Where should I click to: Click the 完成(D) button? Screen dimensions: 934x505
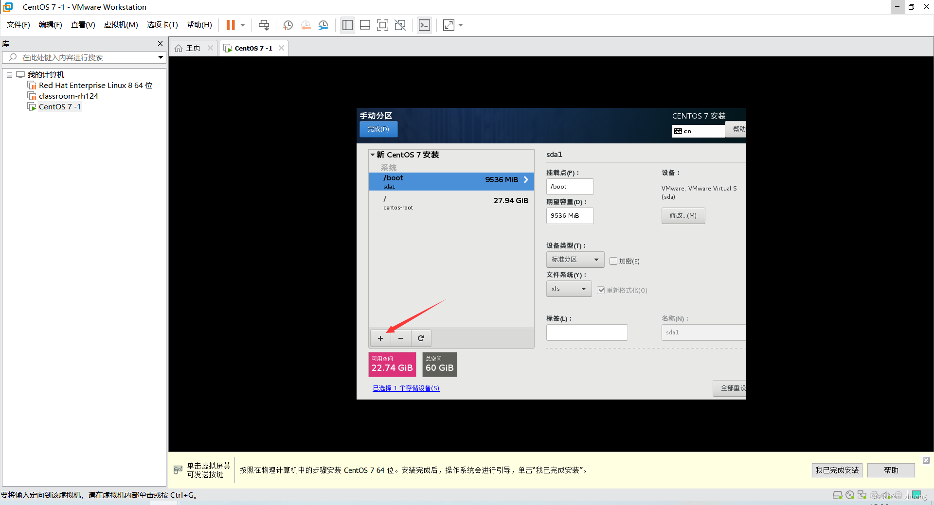(378, 129)
